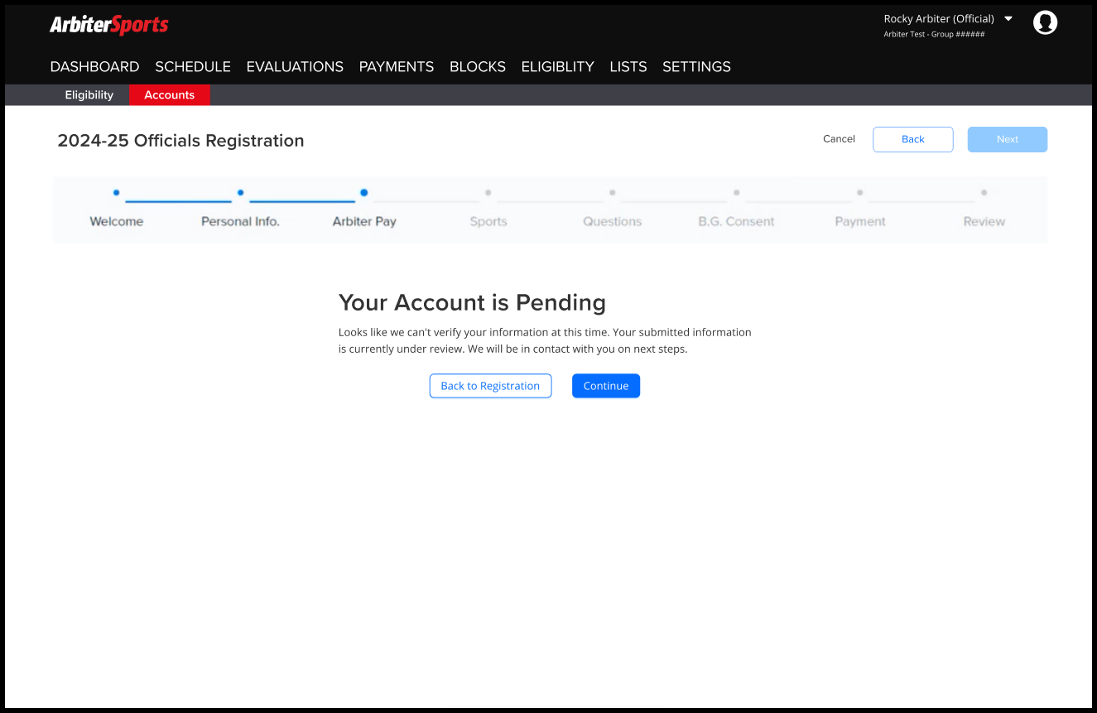Switch to the Eligibility tab

[89, 94]
